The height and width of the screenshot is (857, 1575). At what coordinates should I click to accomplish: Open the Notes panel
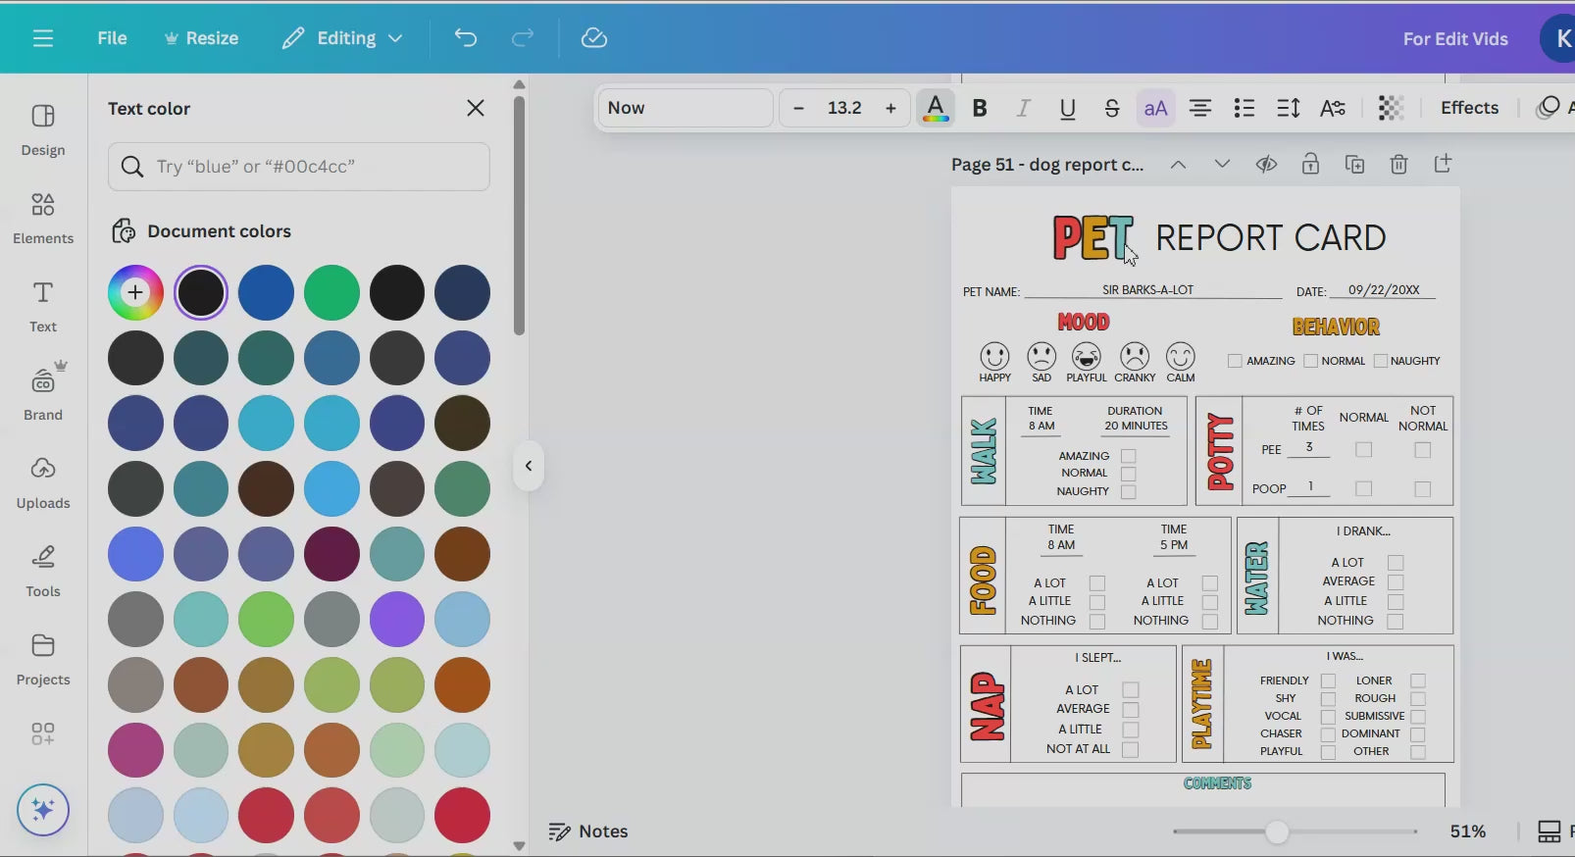click(x=588, y=832)
